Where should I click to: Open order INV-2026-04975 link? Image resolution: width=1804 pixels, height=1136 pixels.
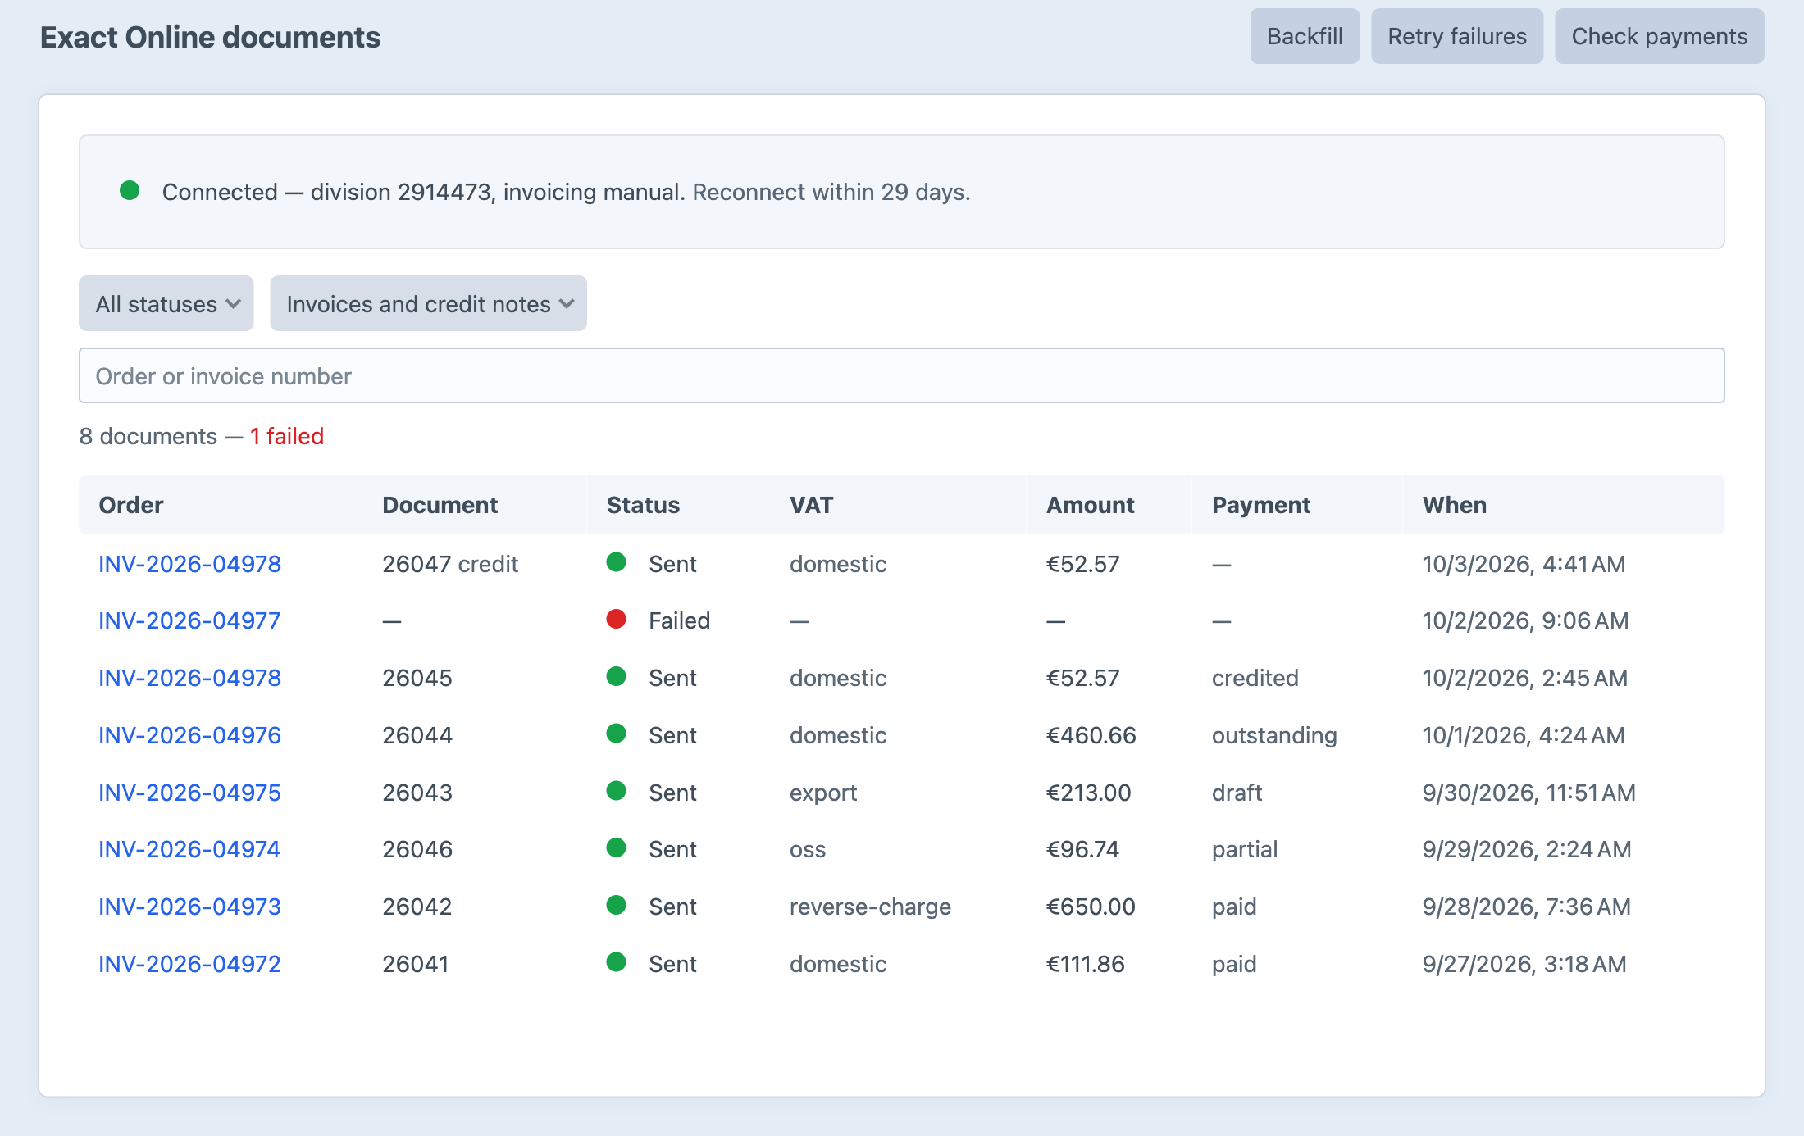189,793
